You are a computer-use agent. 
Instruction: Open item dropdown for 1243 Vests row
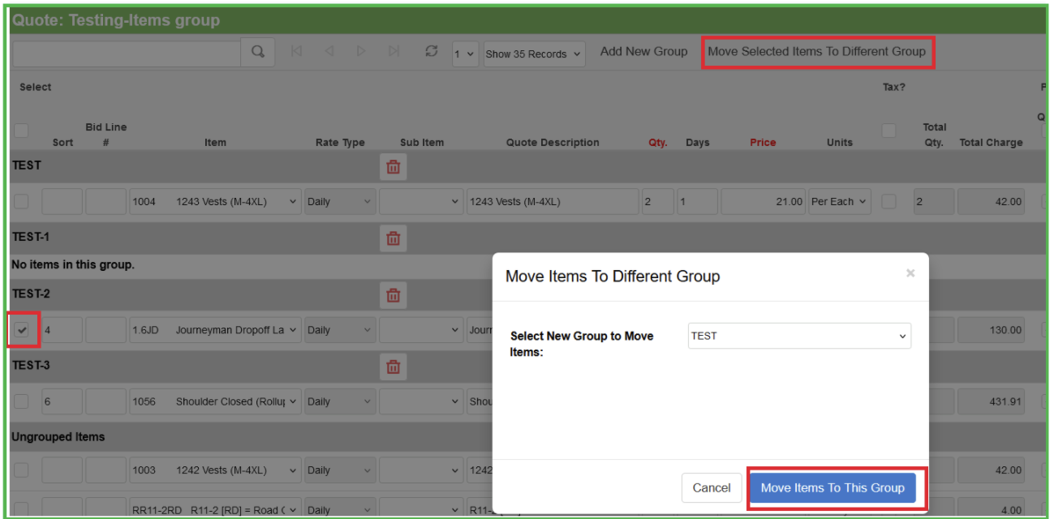coord(215,202)
